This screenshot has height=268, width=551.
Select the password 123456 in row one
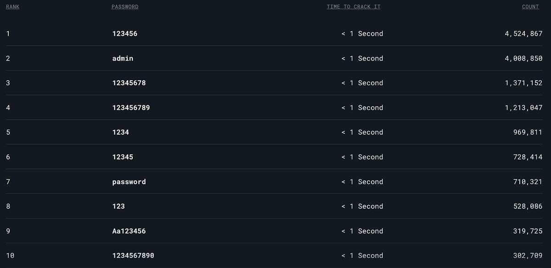tap(125, 33)
